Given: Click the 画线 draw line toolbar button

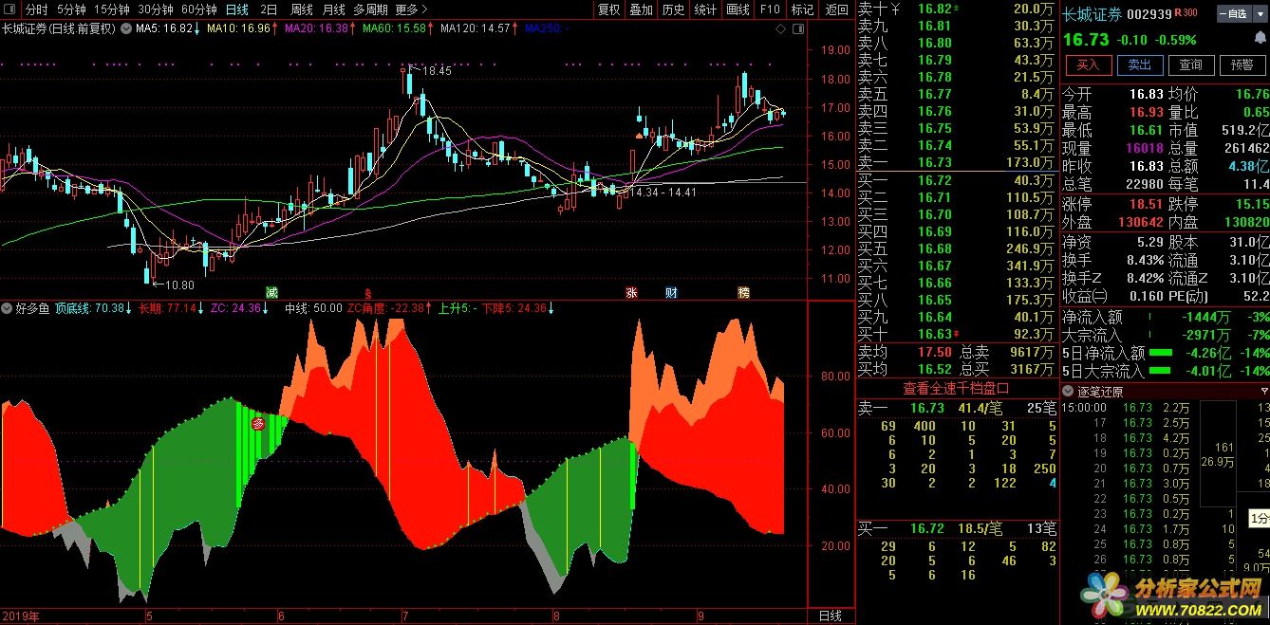Looking at the screenshot, I should (x=738, y=9).
